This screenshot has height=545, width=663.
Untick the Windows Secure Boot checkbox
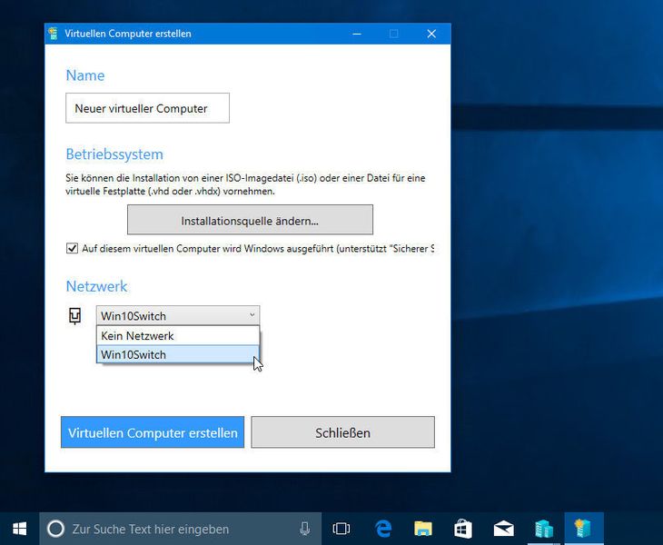point(72,248)
